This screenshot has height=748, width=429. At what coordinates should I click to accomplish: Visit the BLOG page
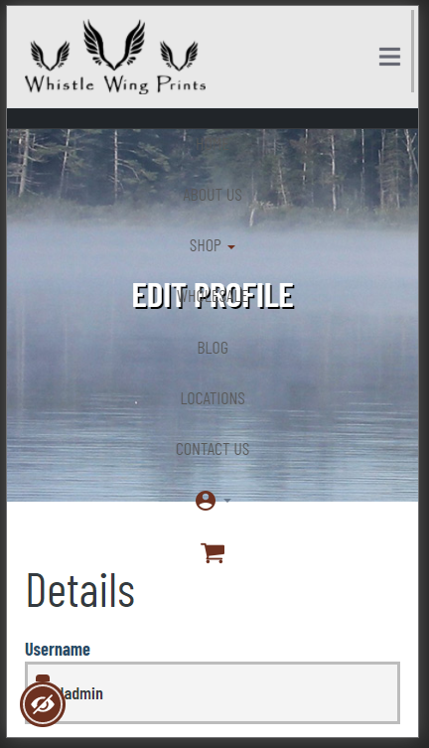pos(213,348)
